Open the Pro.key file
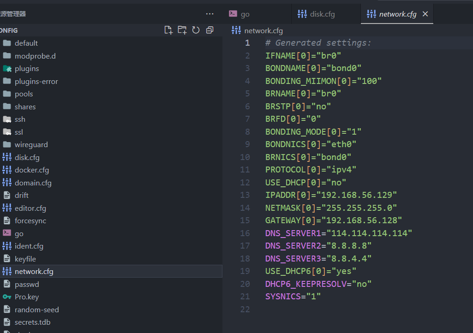Viewport: 473px width, 333px height. [111, 297]
